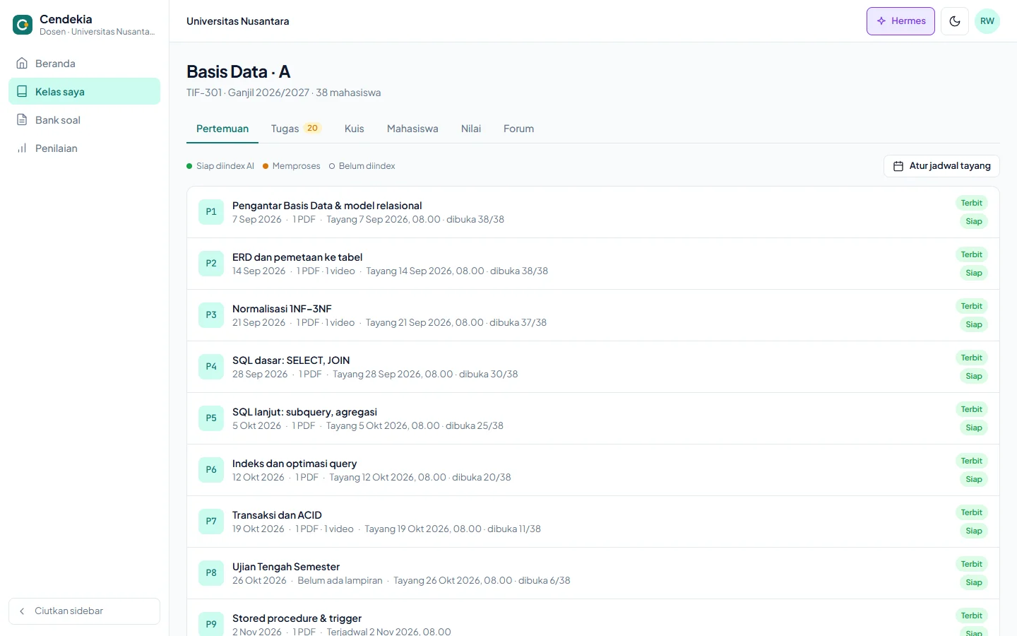Switch to Forum tab
1017x636 pixels.
(518, 129)
